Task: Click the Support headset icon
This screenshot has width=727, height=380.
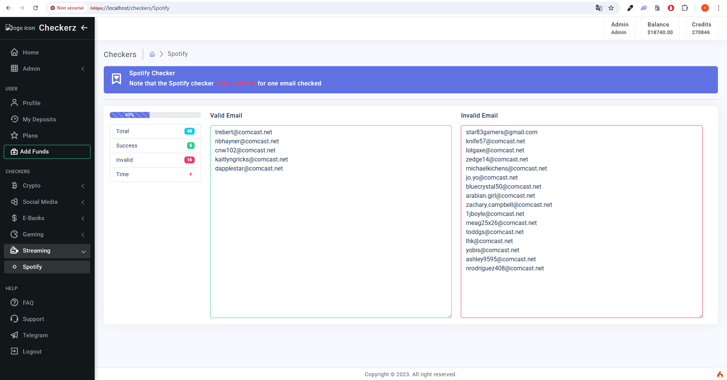Action: [x=14, y=319]
